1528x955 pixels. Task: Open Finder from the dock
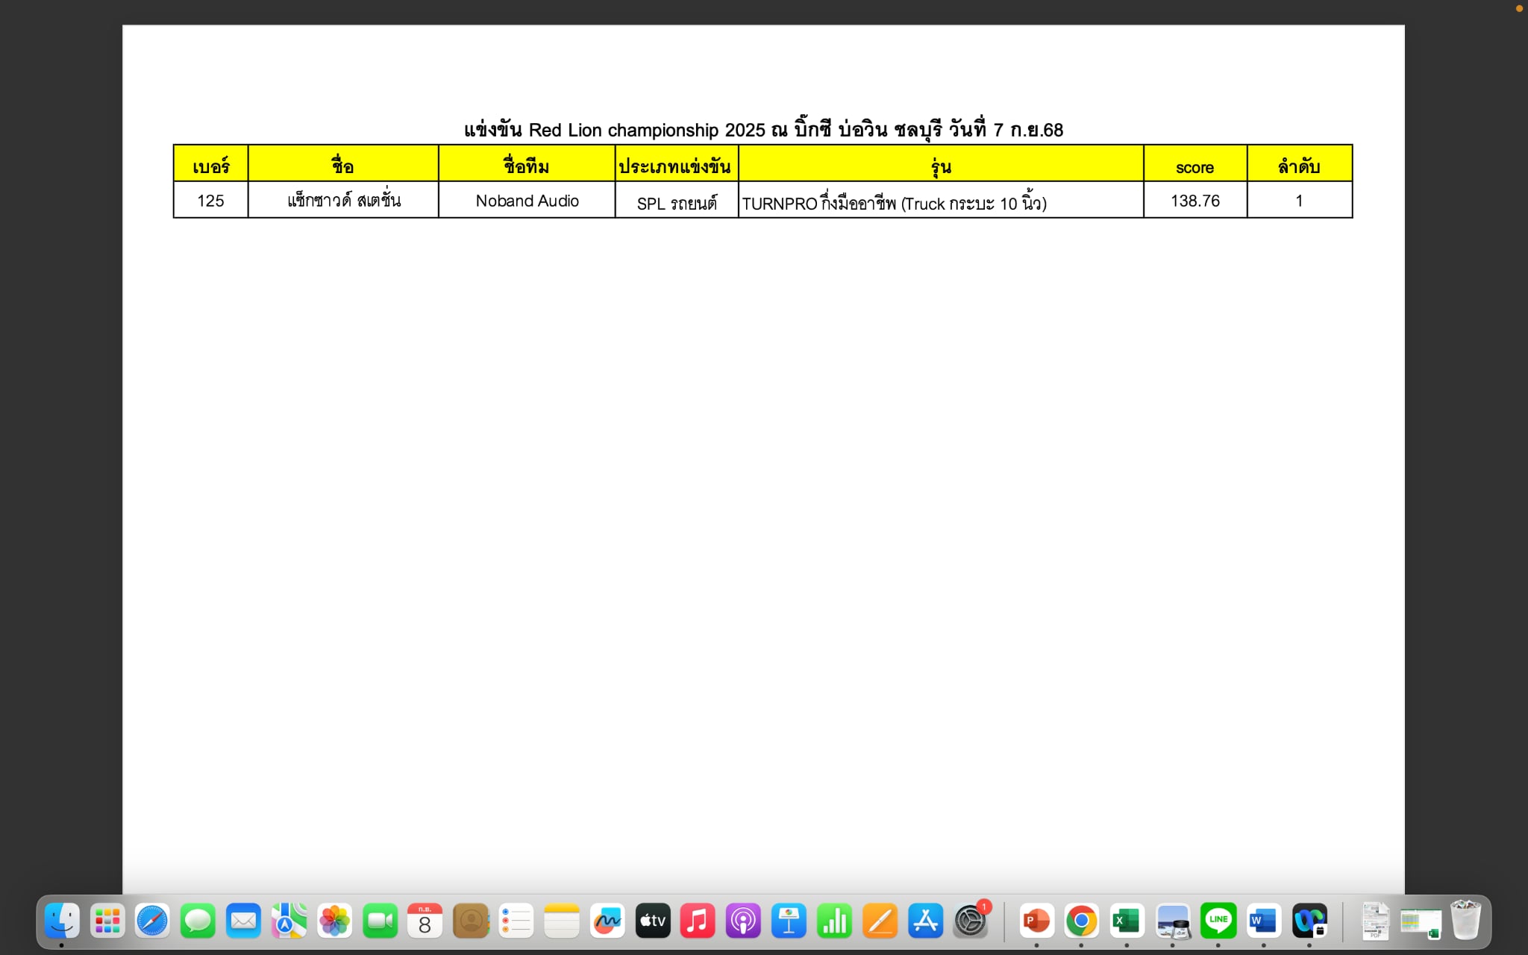62,921
